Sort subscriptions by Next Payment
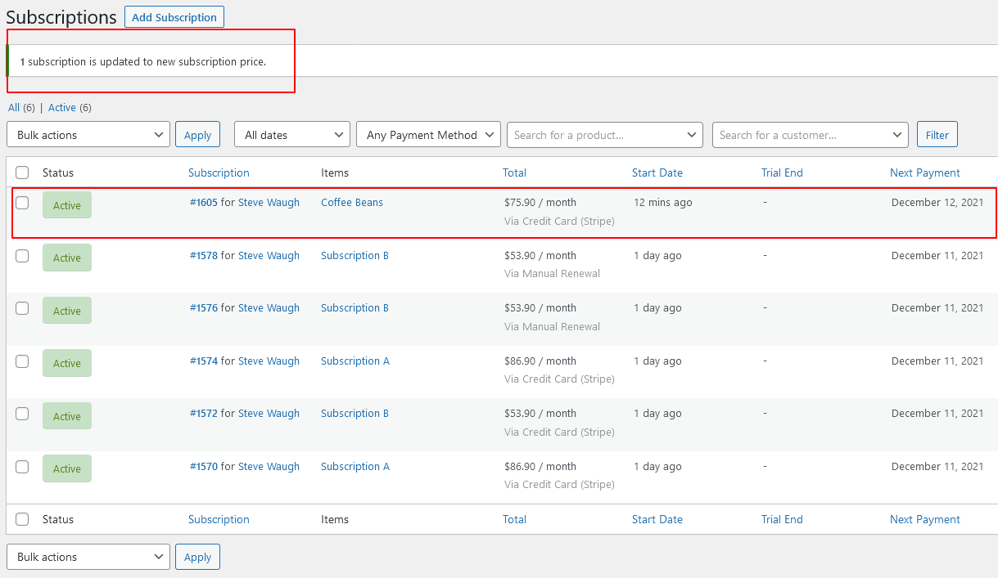The width and height of the screenshot is (998, 578). pos(924,173)
